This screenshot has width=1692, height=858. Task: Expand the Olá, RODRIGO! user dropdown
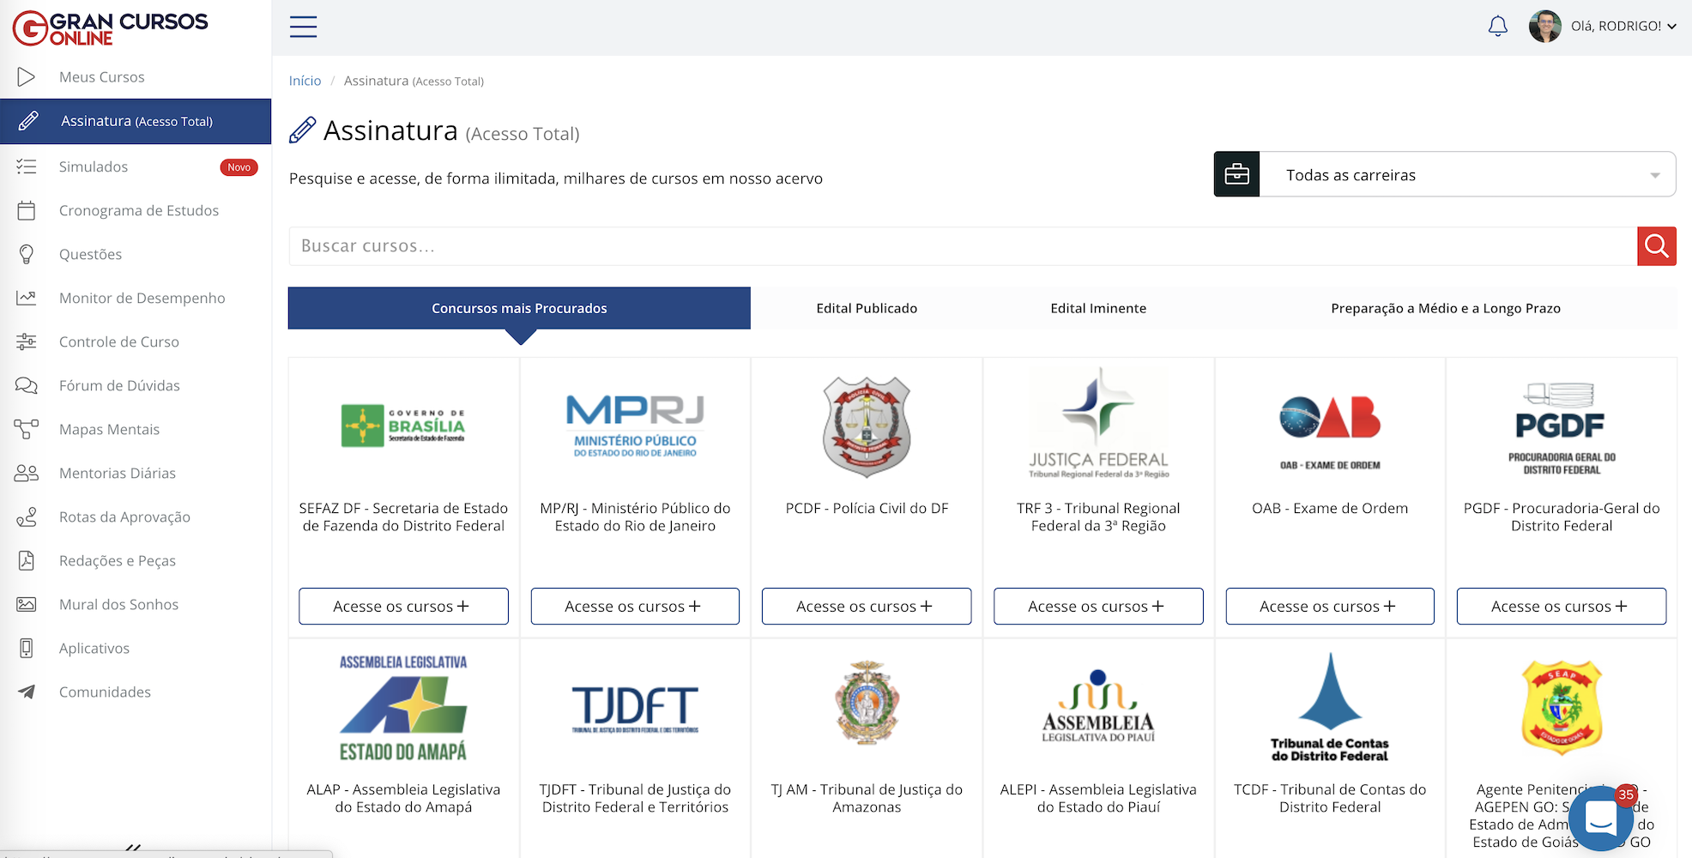[x=1623, y=26]
